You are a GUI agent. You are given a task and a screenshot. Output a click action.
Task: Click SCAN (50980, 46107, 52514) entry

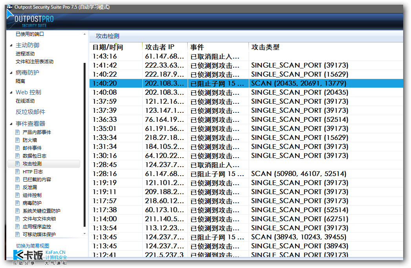click(x=299, y=174)
